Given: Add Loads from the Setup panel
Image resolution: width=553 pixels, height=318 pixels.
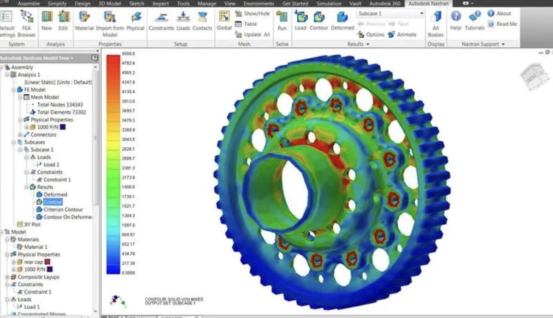Looking at the screenshot, I should (x=183, y=21).
